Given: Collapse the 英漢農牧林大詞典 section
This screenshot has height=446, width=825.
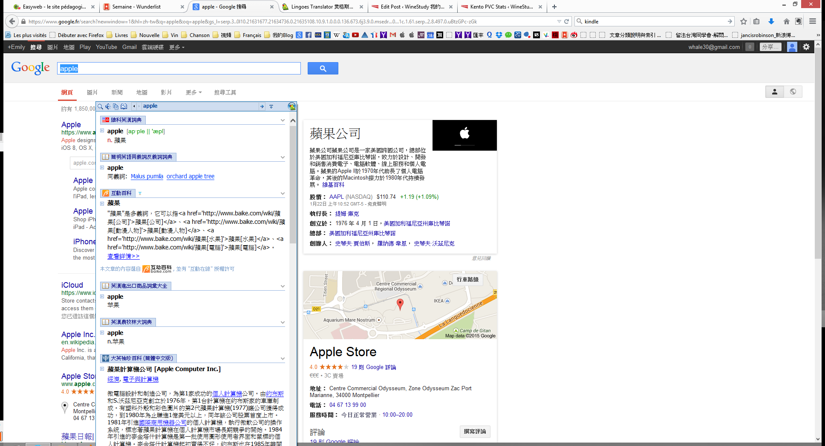Looking at the screenshot, I should click(x=283, y=323).
